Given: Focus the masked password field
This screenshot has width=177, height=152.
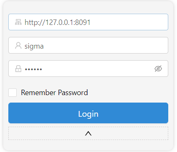Looking at the screenshot, I should tap(88, 69).
